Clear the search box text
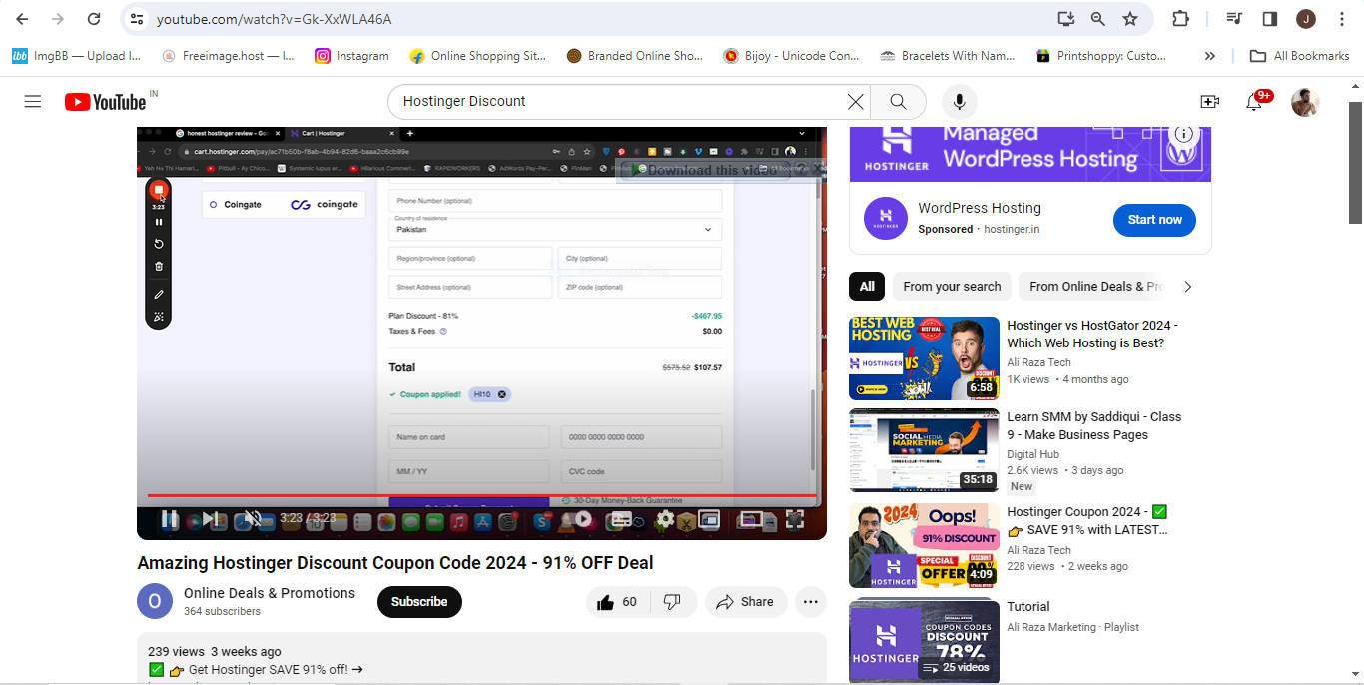The height and width of the screenshot is (685, 1364). point(856,101)
